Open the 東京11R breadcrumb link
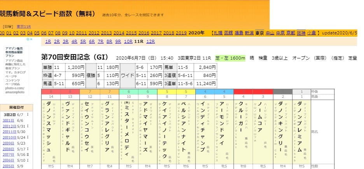This screenshot has width=364, height=169. 24,26
